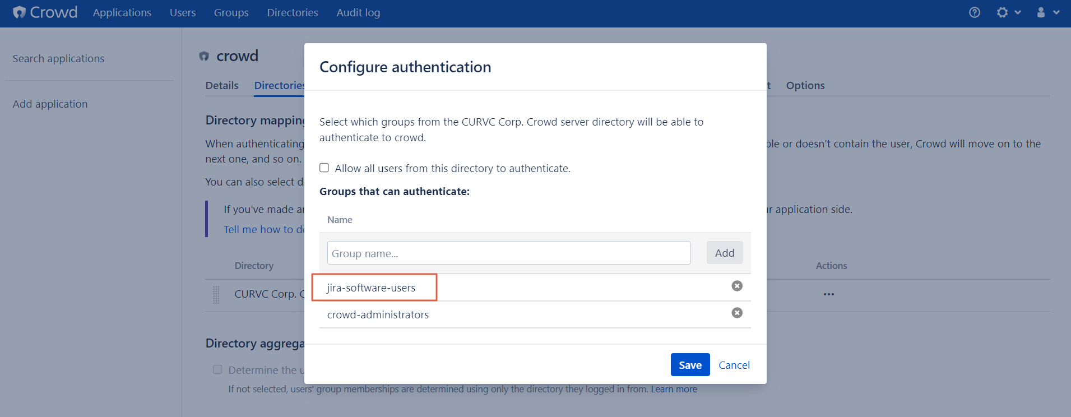Open the user profile menu
The width and height of the screenshot is (1071, 417).
coord(1047,12)
